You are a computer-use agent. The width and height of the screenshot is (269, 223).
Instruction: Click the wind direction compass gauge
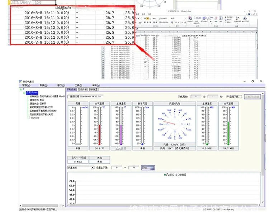tap(175, 124)
